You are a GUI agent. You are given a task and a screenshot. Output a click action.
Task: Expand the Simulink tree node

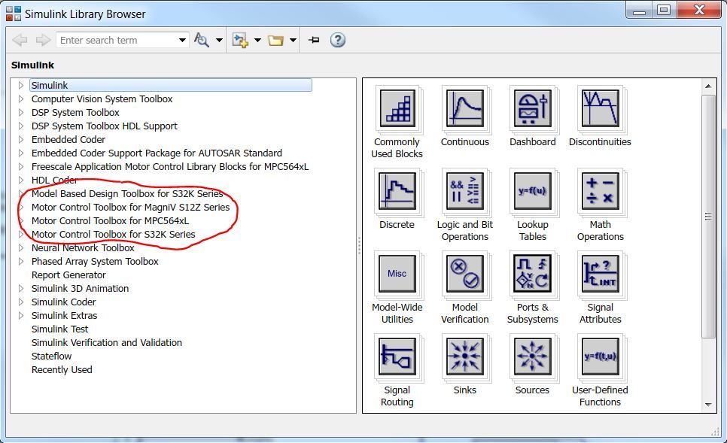21,85
